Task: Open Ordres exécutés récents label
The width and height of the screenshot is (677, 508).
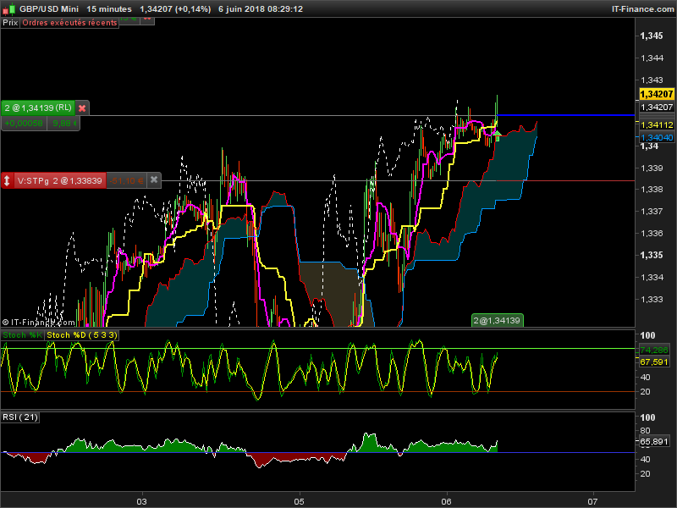Action: pyautogui.click(x=69, y=23)
